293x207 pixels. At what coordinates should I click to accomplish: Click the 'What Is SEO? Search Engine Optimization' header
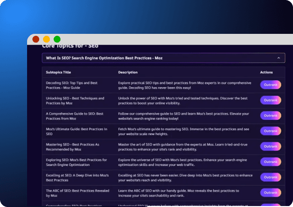(163, 58)
